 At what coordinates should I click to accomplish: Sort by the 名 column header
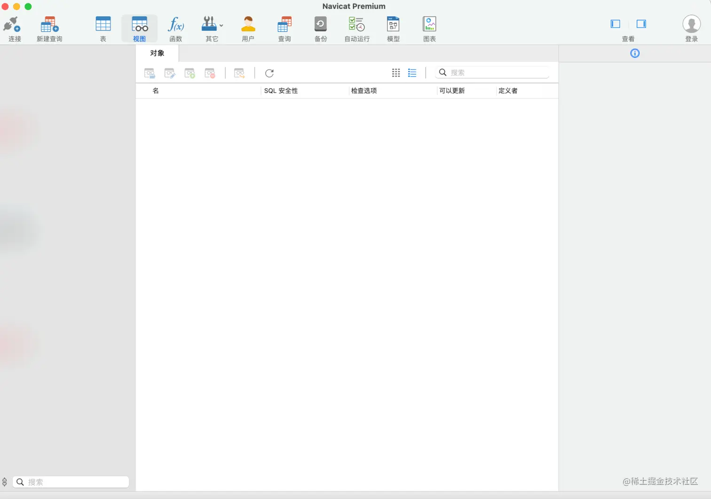click(x=156, y=91)
